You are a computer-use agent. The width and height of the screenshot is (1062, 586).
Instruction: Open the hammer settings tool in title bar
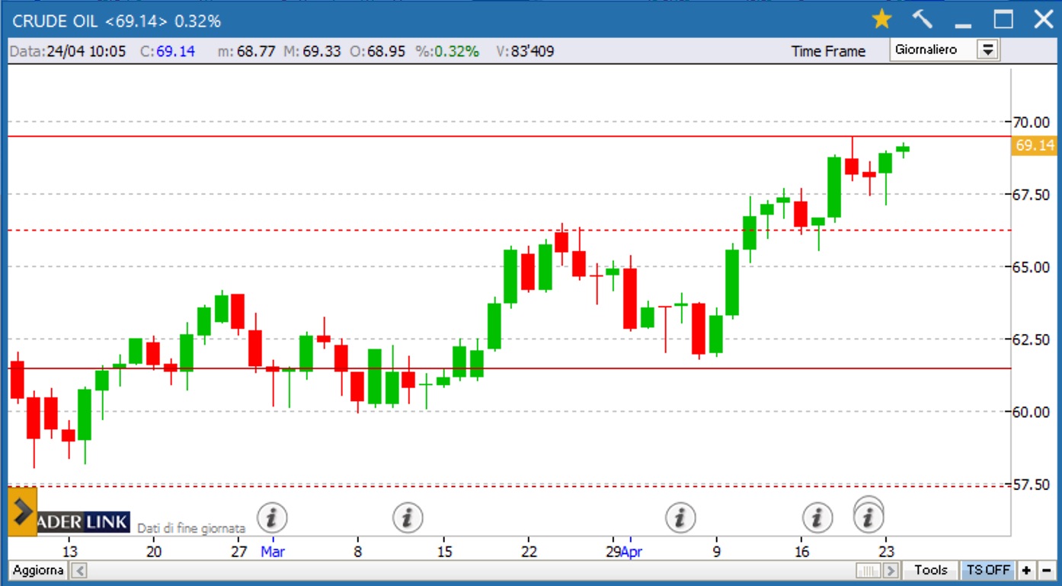click(922, 19)
